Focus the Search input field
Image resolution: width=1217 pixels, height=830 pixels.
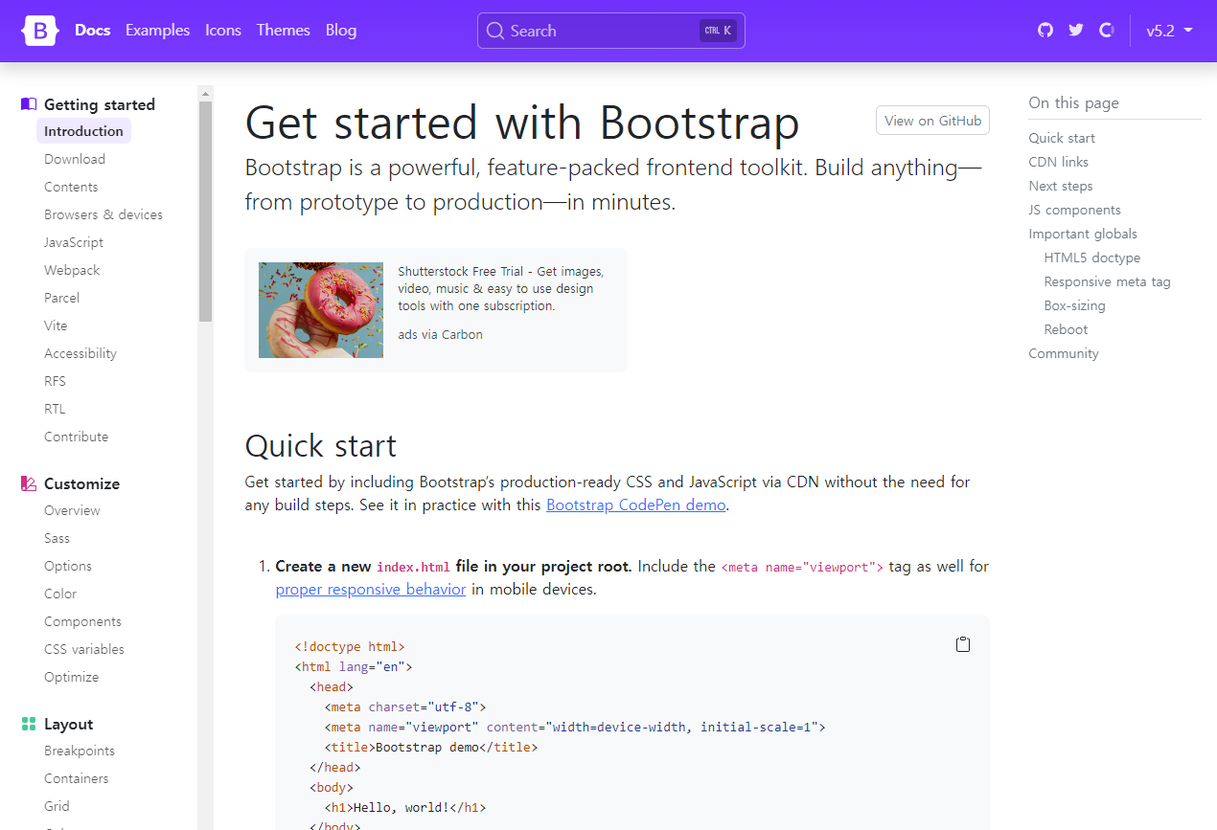[611, 31]
